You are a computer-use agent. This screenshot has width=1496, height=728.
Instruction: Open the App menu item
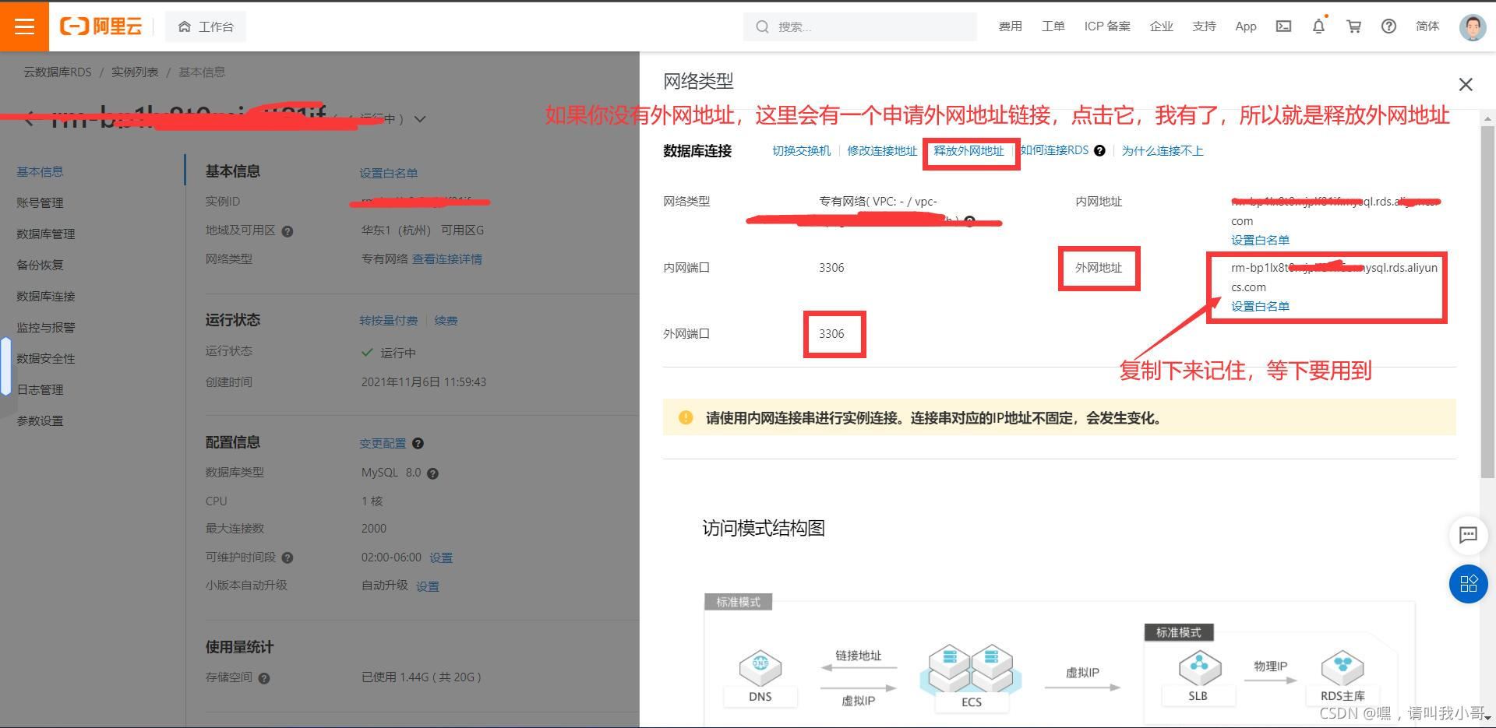tap(1245, 26)
